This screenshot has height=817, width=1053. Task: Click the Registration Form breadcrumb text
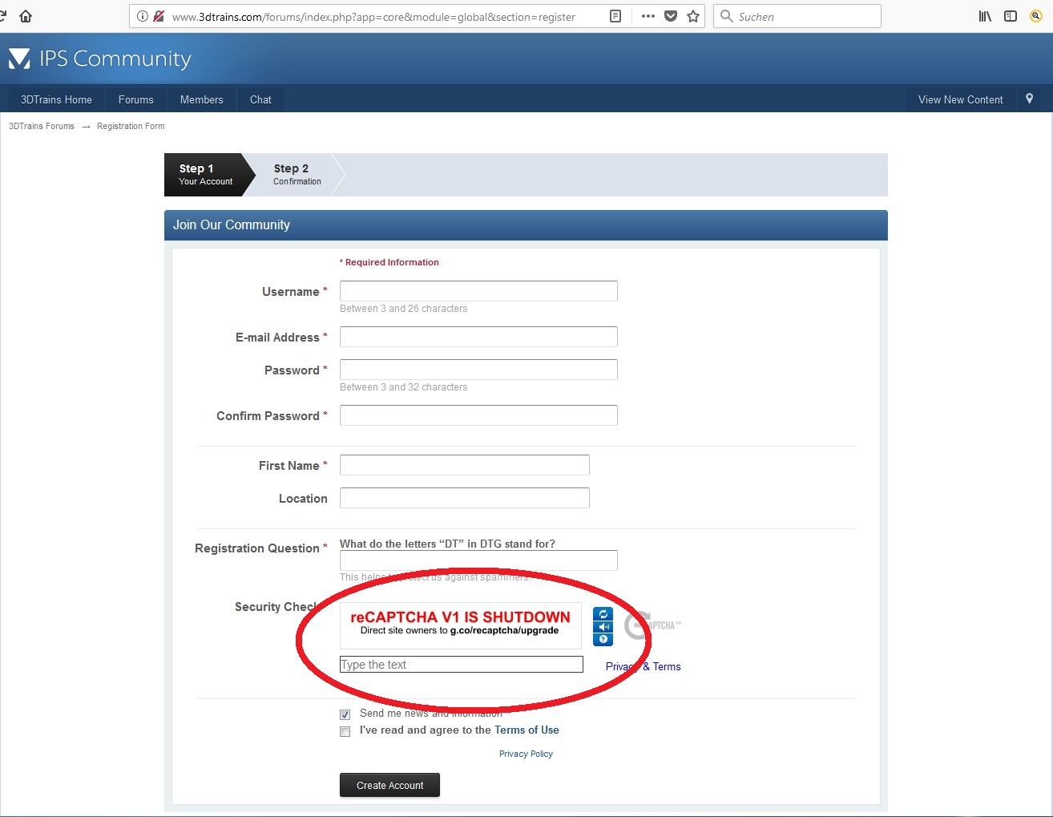coord(131,126)
